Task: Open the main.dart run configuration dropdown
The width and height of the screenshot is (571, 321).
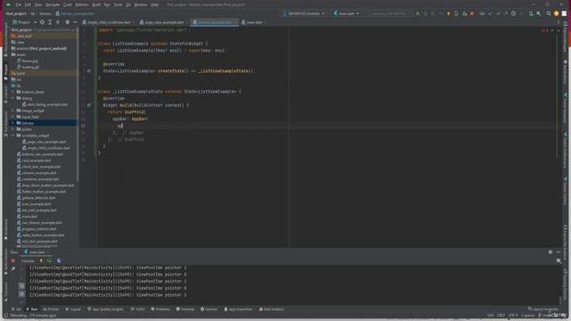Action: coord(346,13)
